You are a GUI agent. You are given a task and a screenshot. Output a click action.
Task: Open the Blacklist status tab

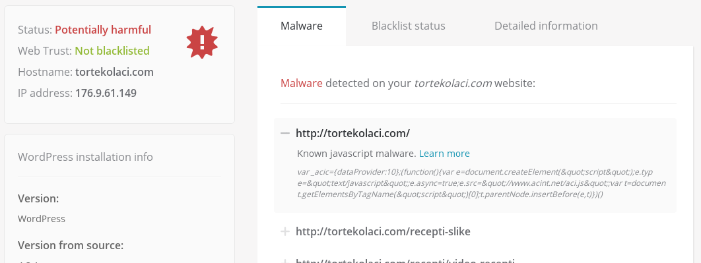(x=408, y=26)
